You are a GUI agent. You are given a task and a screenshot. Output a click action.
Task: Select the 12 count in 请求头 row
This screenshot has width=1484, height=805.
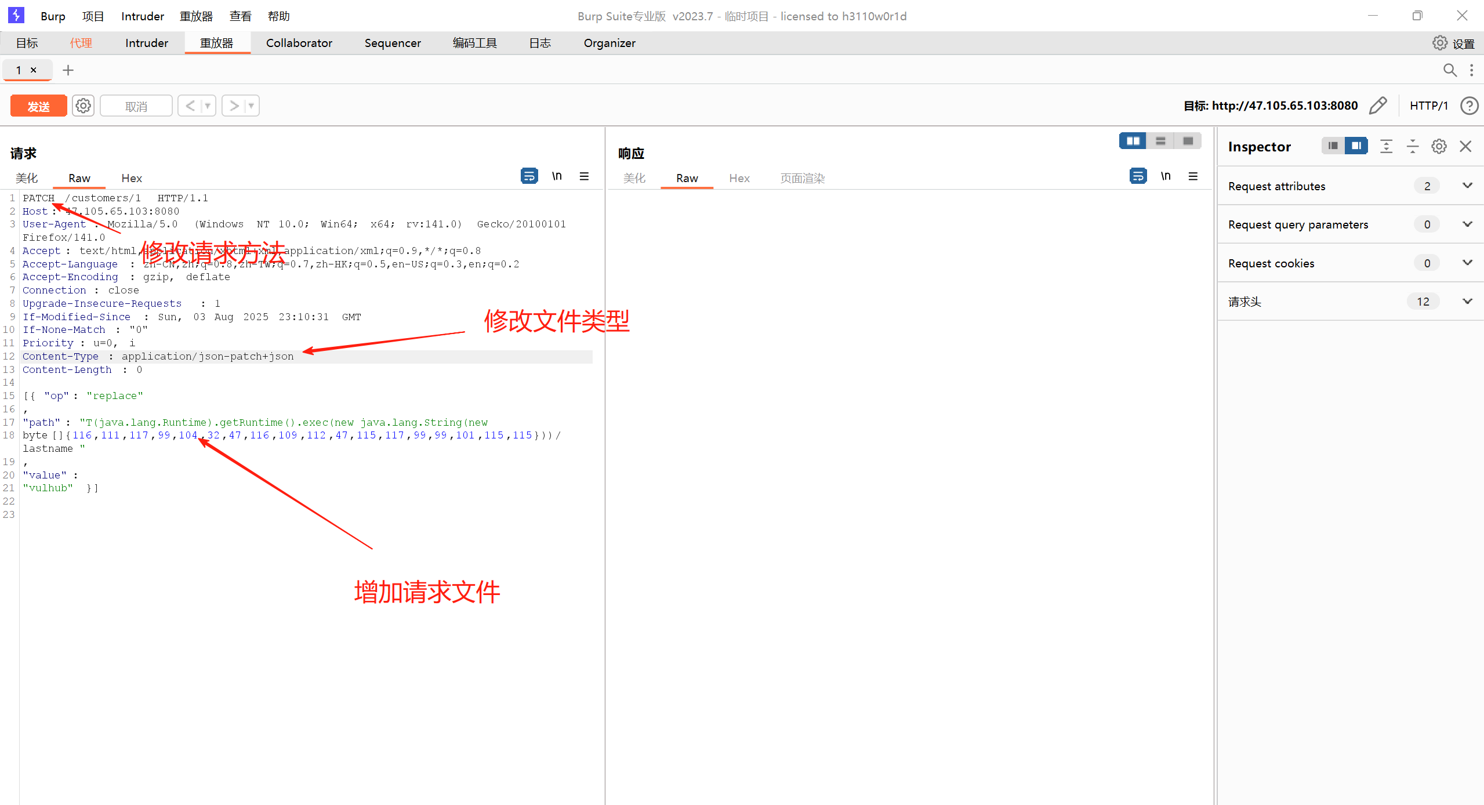point(1423,302)
